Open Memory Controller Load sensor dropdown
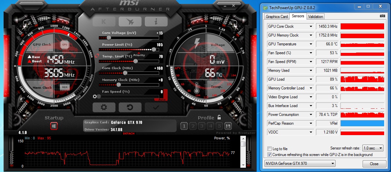The width and height of the screenshot is (391, 172). tap(311, 88)
